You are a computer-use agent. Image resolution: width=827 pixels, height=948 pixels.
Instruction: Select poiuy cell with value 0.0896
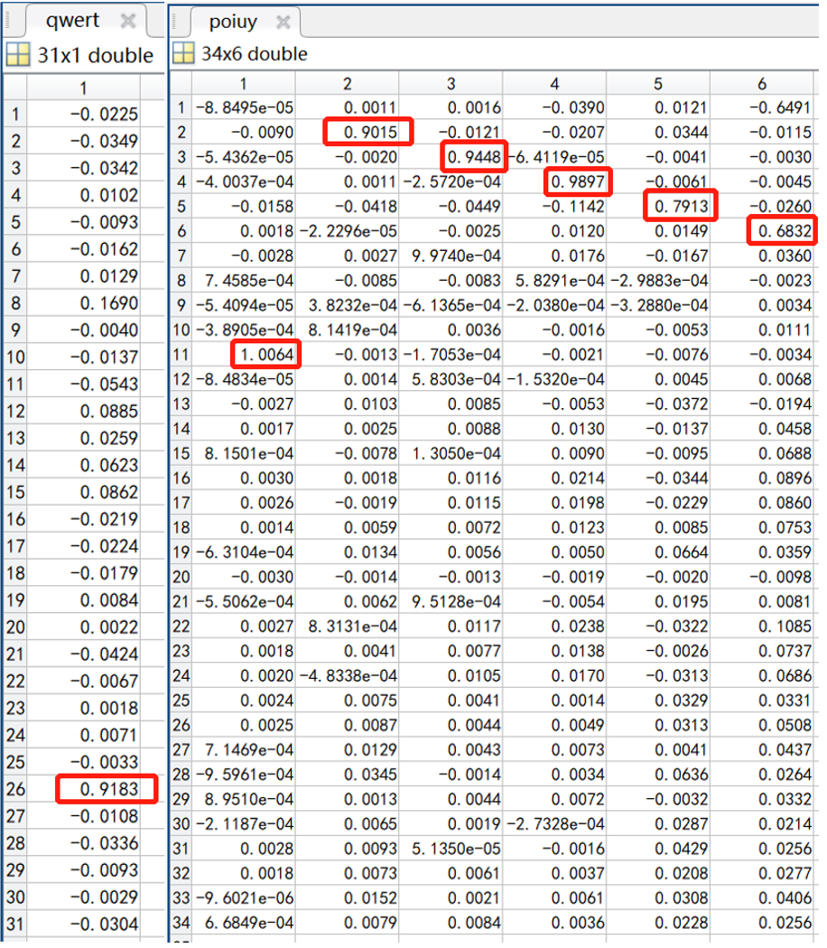[x=762, y=479]
